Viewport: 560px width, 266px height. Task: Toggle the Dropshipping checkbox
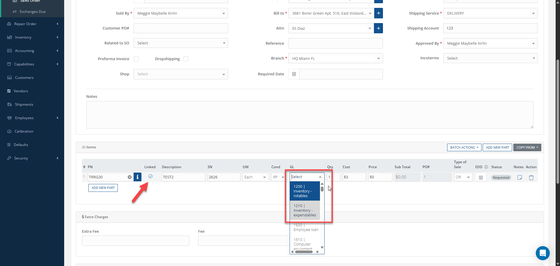click(x=186, y=59)
